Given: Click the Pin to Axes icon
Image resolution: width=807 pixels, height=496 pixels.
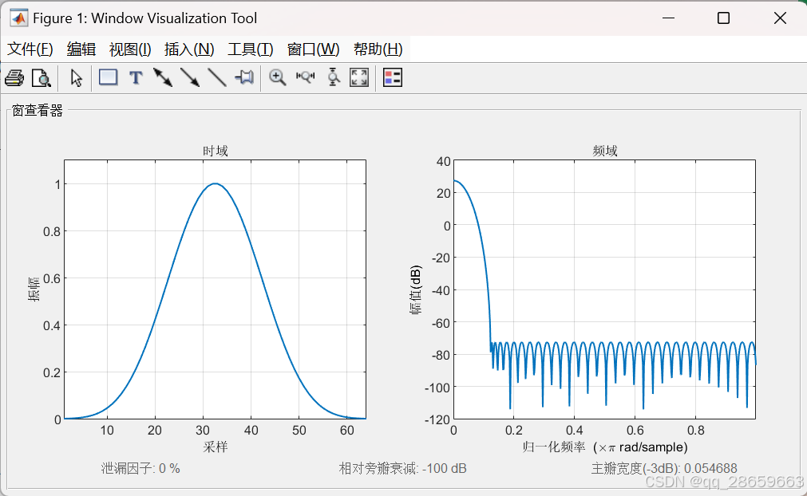Looking at the screenshot, I should [244, 78].
